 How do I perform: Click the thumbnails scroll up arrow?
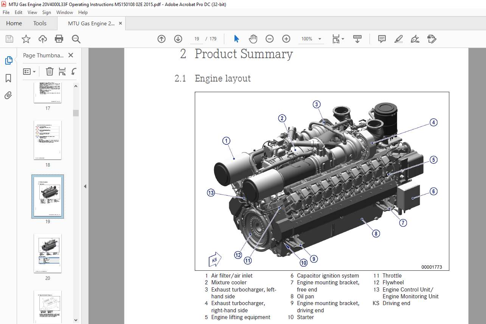click(76, 86)
